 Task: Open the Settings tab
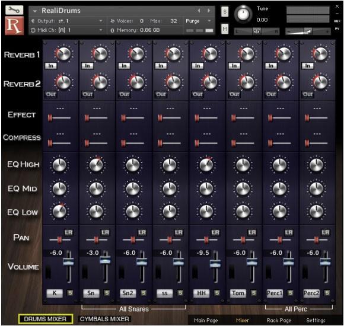(316, 321)
